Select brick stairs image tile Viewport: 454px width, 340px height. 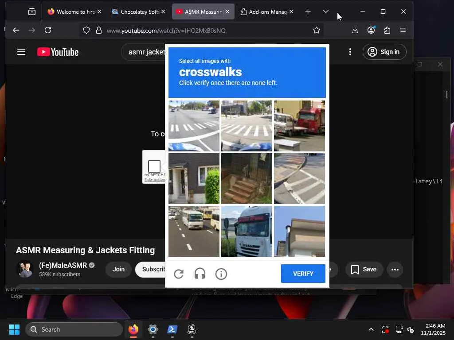click(247, 178)
